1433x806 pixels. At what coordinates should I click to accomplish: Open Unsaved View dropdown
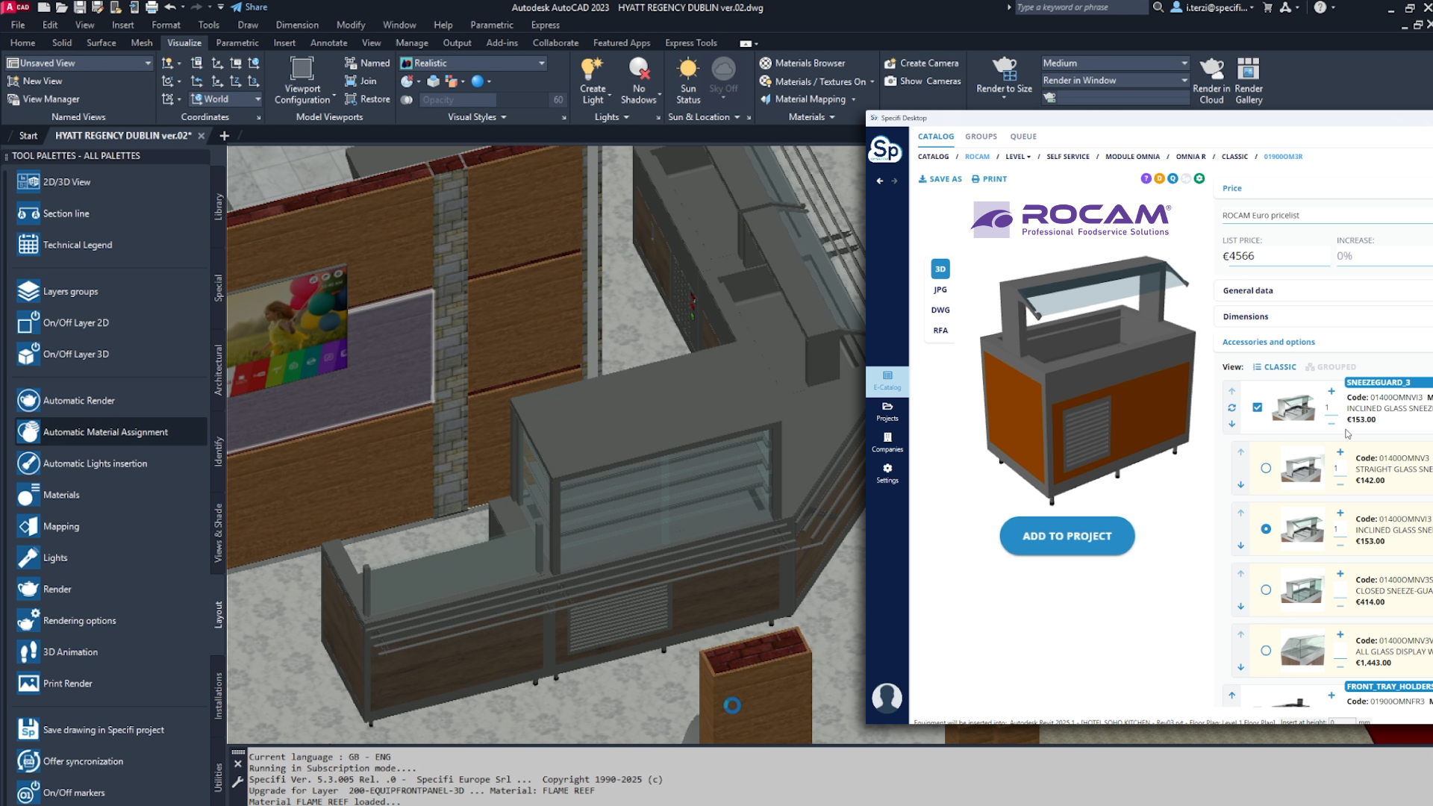click(x=79, y=63)
